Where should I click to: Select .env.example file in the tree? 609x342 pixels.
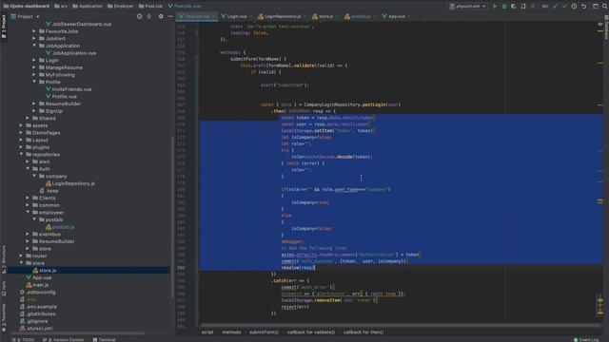(38, 307)
